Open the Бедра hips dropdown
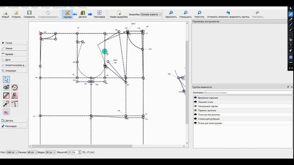The width and height of the screenshot is (294, 165). point(51,152)
